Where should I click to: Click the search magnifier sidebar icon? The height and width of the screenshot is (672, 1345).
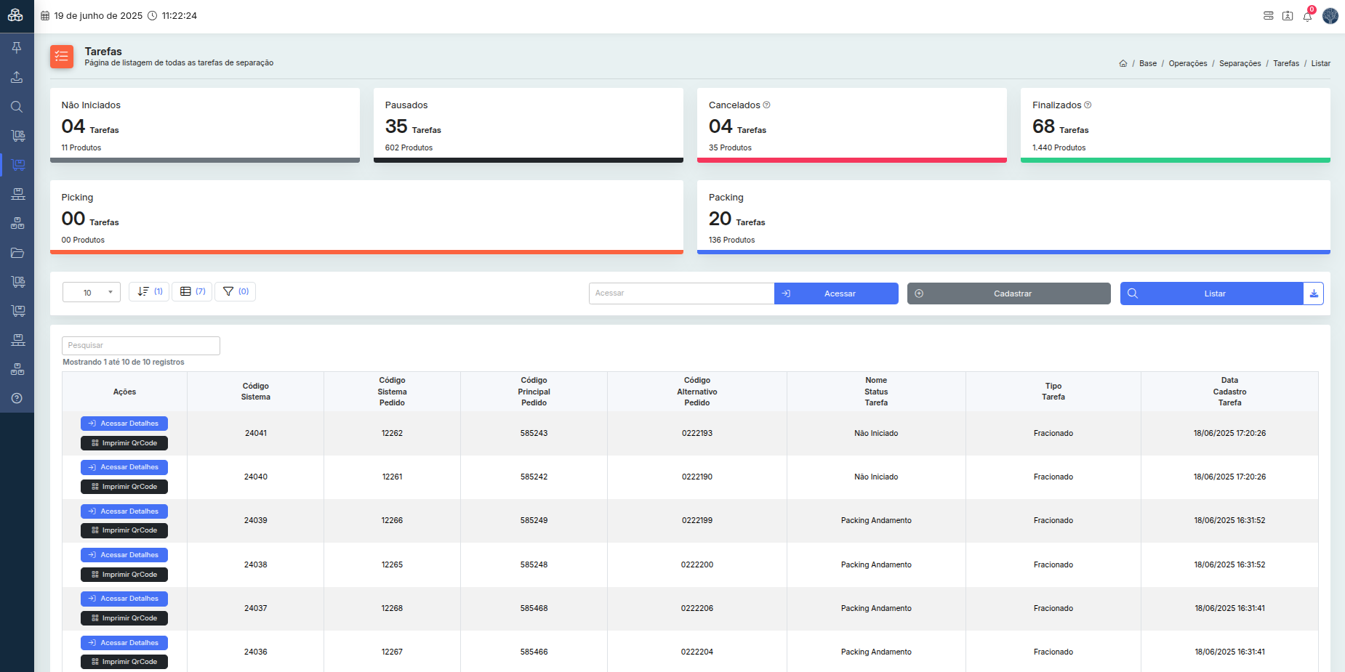(17, 107)
